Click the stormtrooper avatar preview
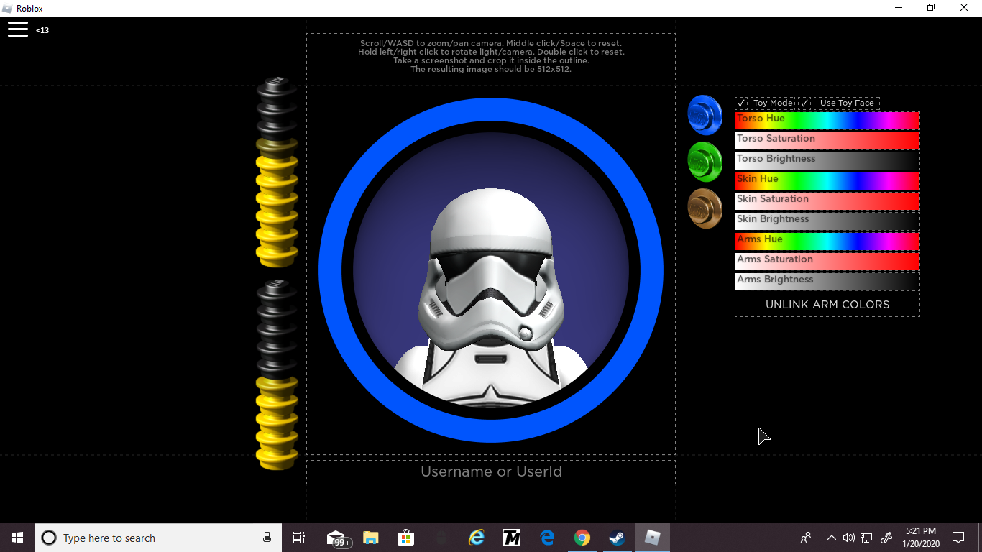 [491, 287]
